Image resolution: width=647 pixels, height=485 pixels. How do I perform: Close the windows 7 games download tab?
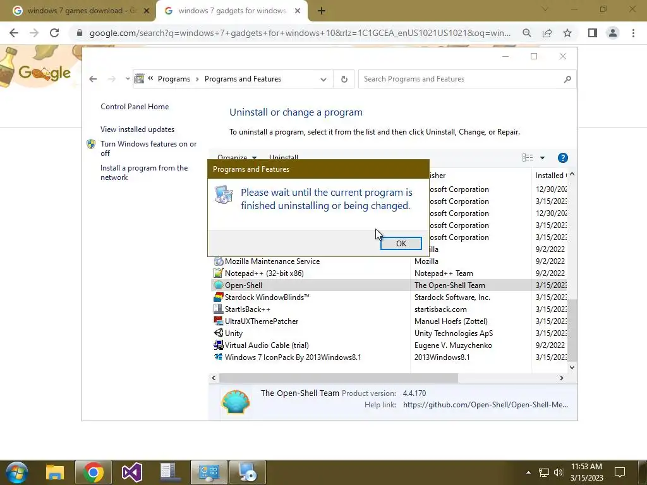point(146,11)
